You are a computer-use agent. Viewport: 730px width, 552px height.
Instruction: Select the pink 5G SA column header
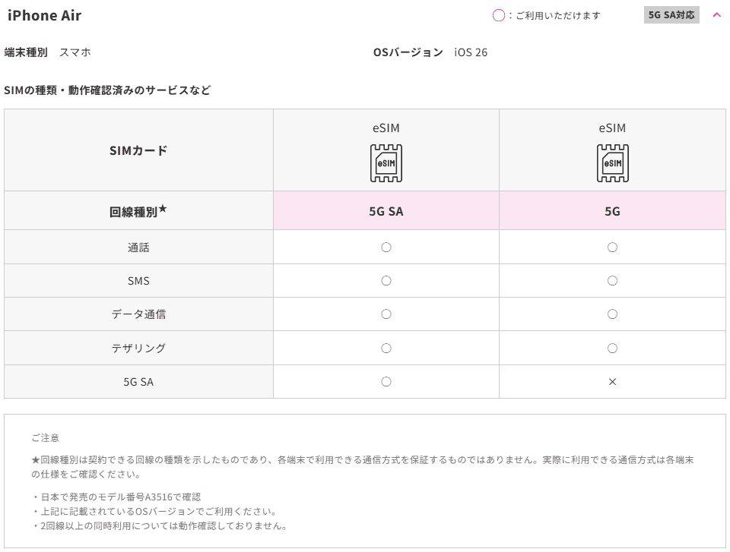(386, 212)
